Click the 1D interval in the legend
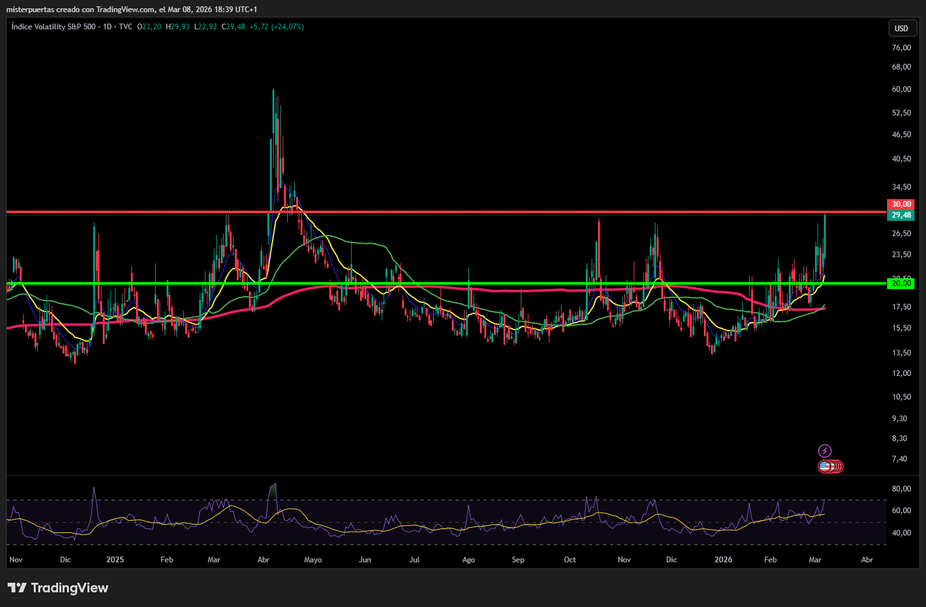 [107, 27]
